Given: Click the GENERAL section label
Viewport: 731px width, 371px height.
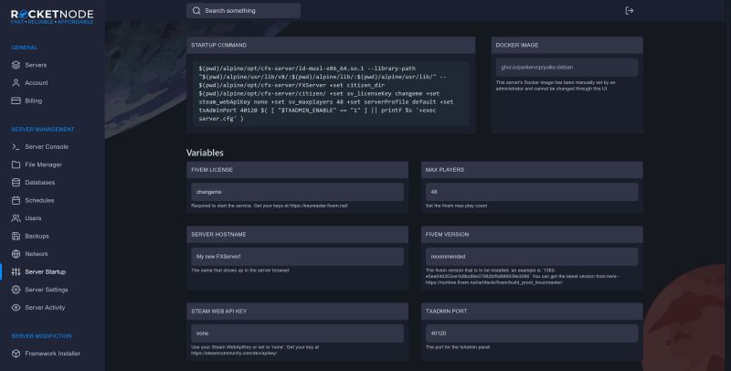Looking at the screenshot, I should click(25, 48).
